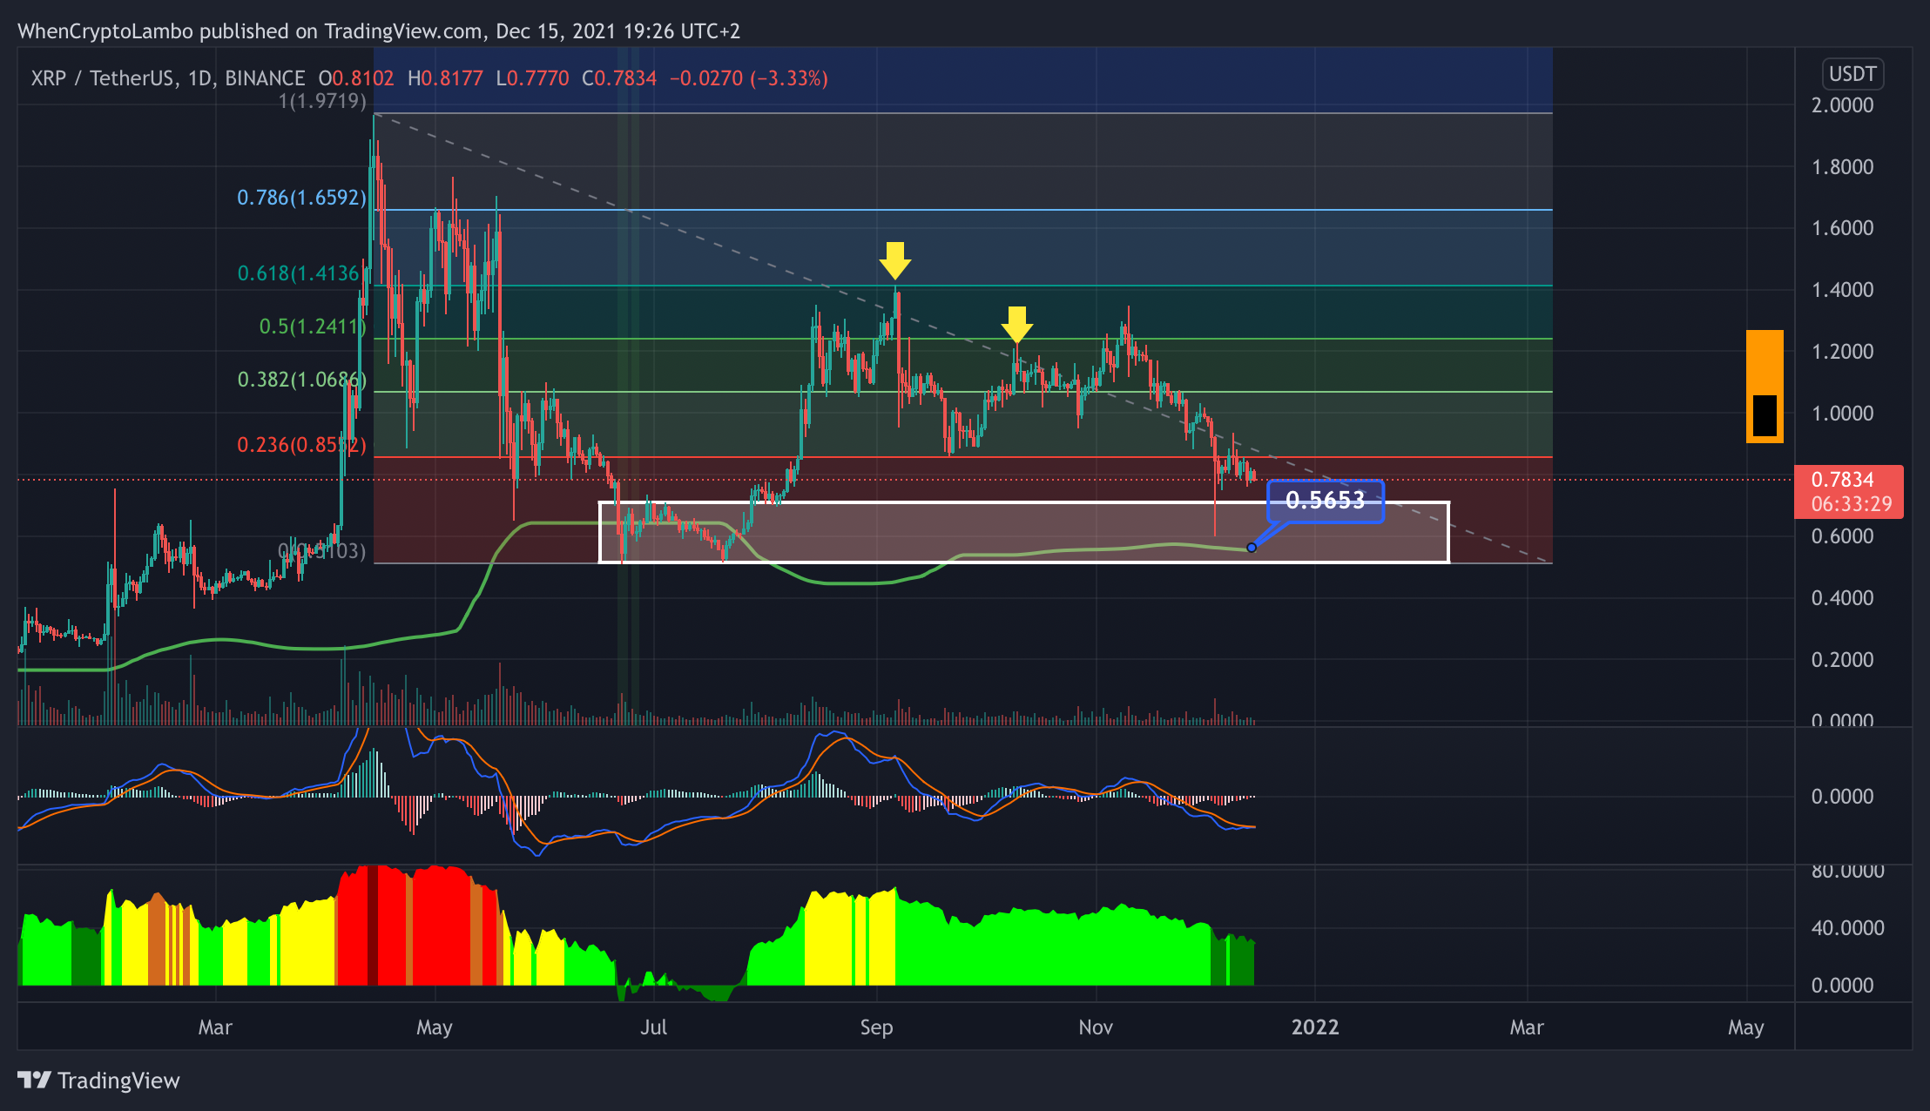
Task: Select the white support zone rectangle border
Action: click(x=1023, y=532)
